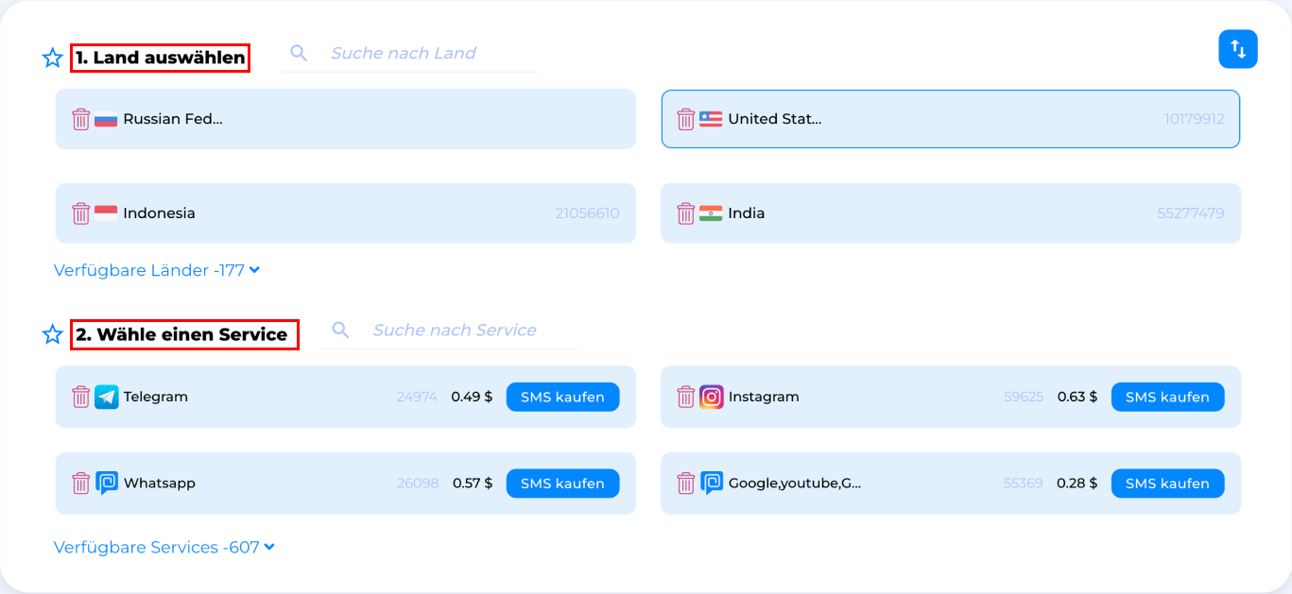
Task: Choose the Indonesia country card
Action: (x=346, y=213)
